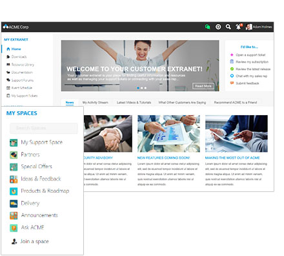The height and width of the screenshot is (256, 284).
Task: Click the Resource Library icon
Action: pos(8,65)
